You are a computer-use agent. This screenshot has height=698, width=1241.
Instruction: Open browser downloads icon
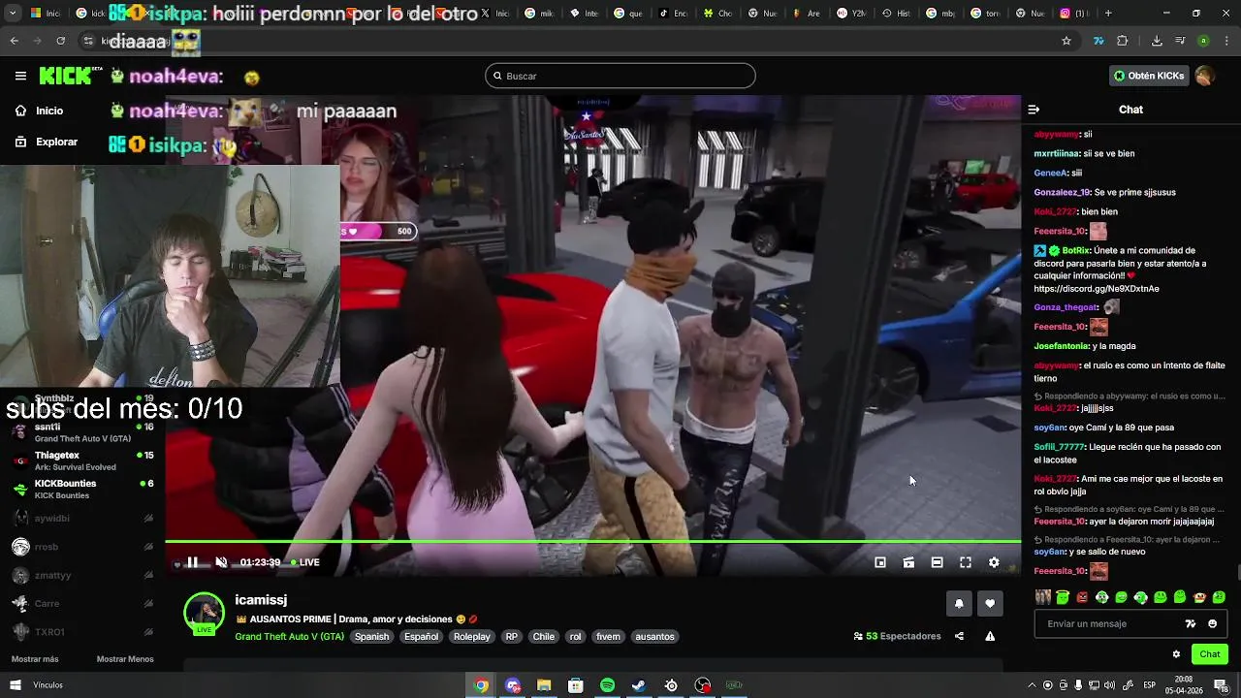pos(1157,41)
